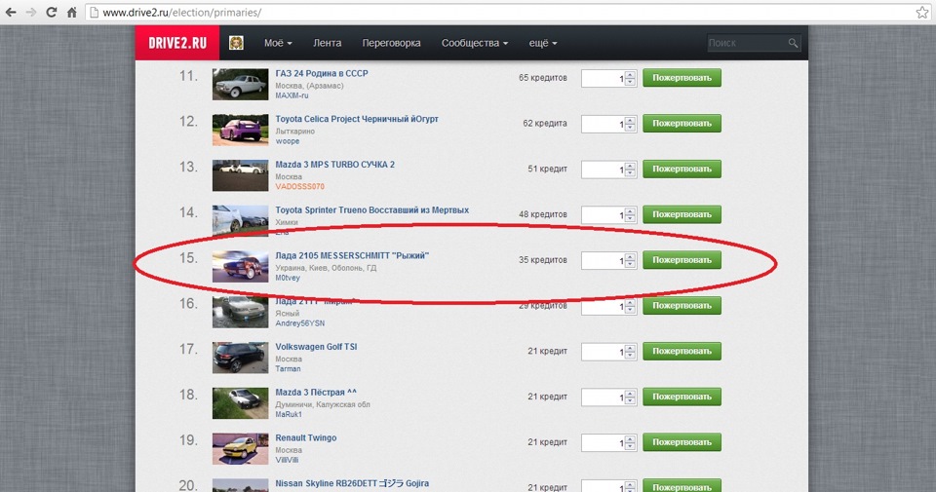The image size is (936, 492).
Task: Open Toyota Sprinter Trueno Восставший из Мертвых
Action: click(371, 209)
